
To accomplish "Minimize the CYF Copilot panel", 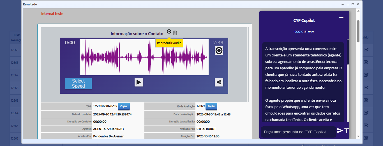I will tap(341, 17).
